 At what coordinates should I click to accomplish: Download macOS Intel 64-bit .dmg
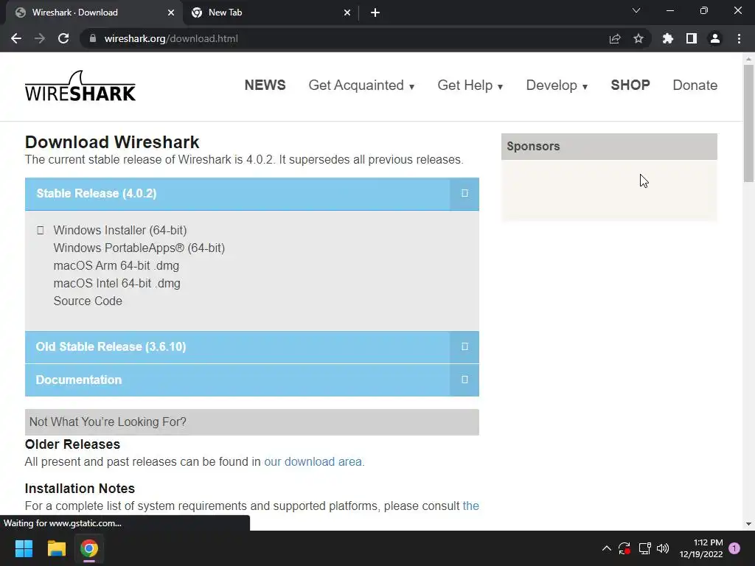pyautogui.click(x=117, y=284)
